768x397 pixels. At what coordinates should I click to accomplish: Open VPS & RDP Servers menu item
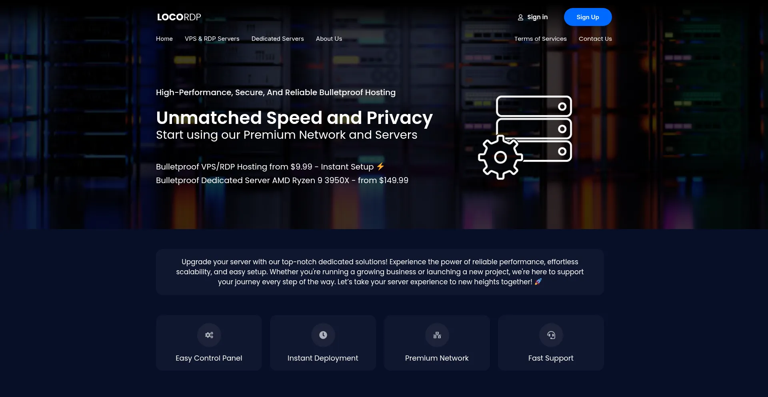point(212,39)
